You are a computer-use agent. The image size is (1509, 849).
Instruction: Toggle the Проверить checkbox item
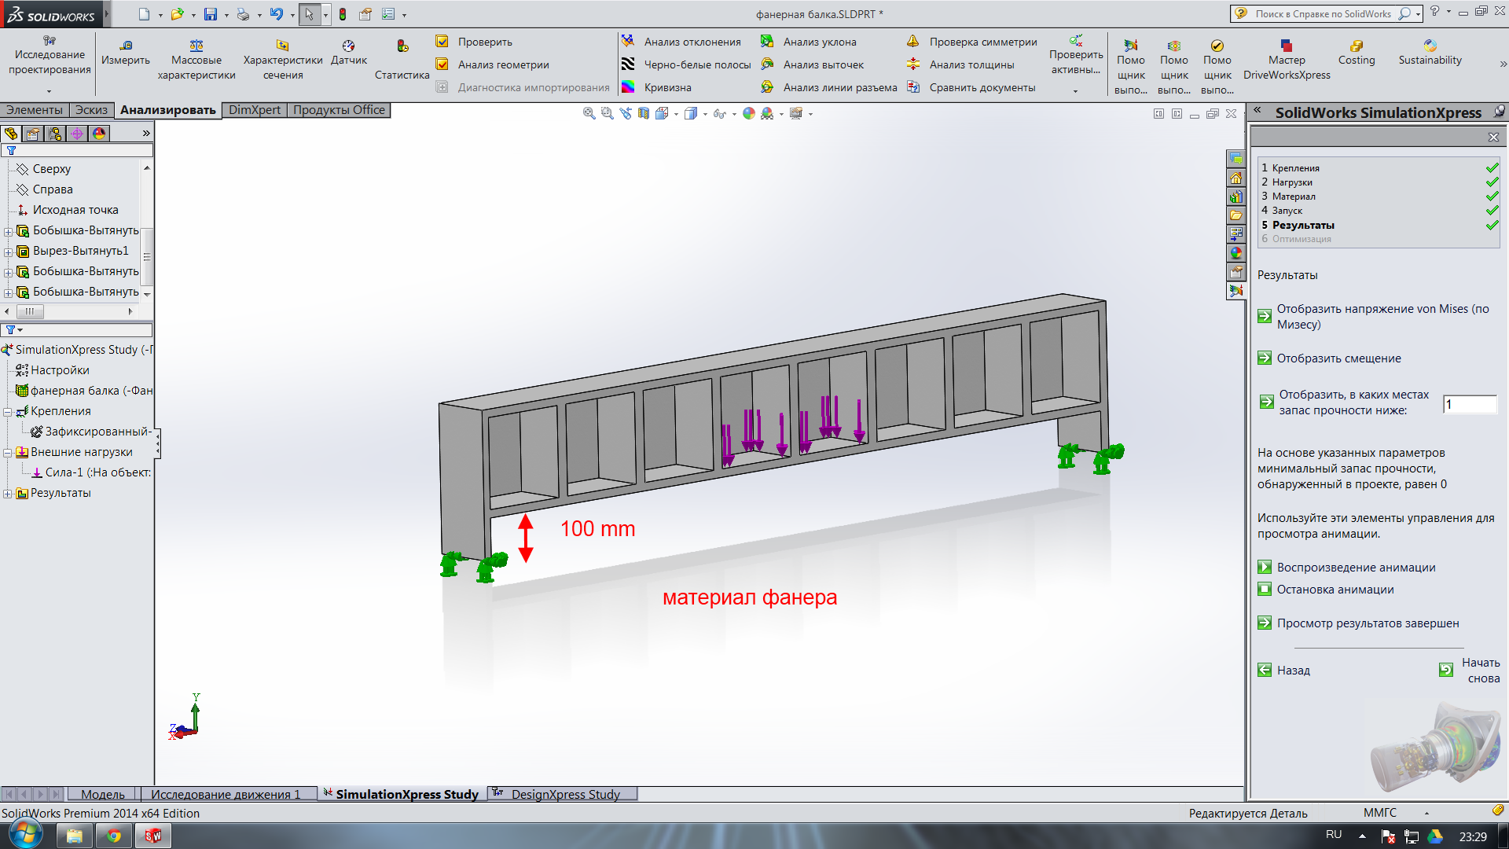pyautogui.click(x=442, y=42)
